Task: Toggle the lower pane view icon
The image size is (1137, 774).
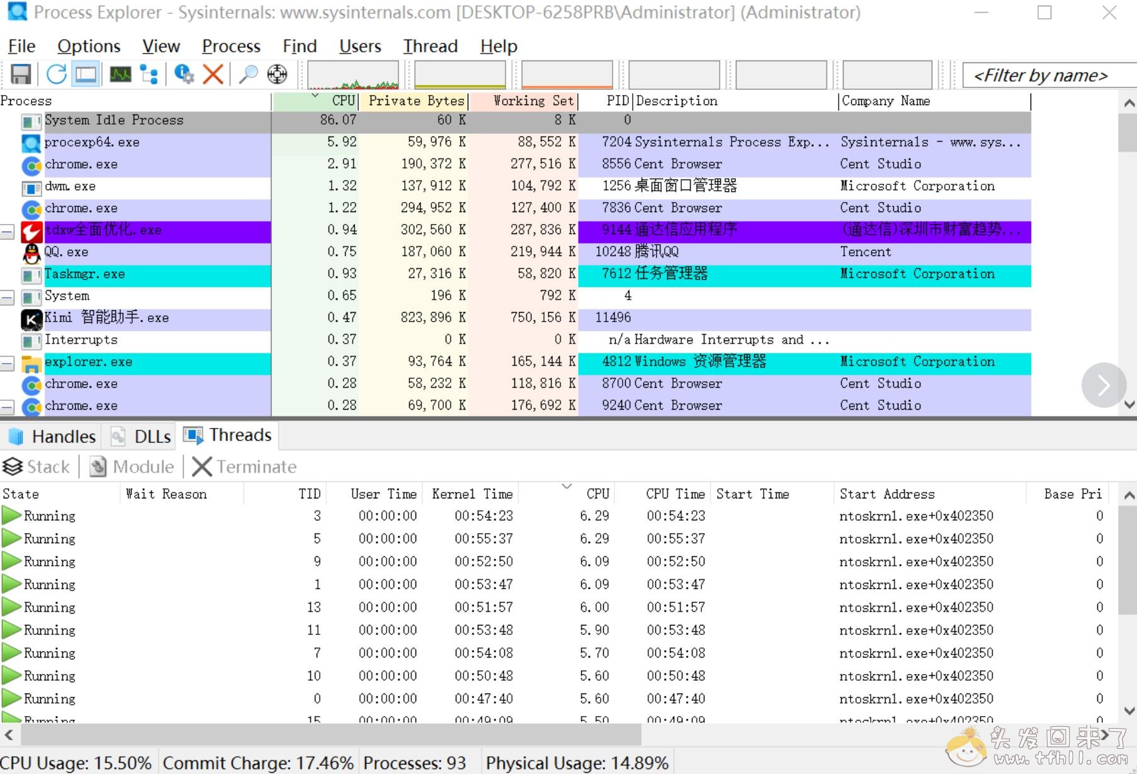Action: [86, 74]
